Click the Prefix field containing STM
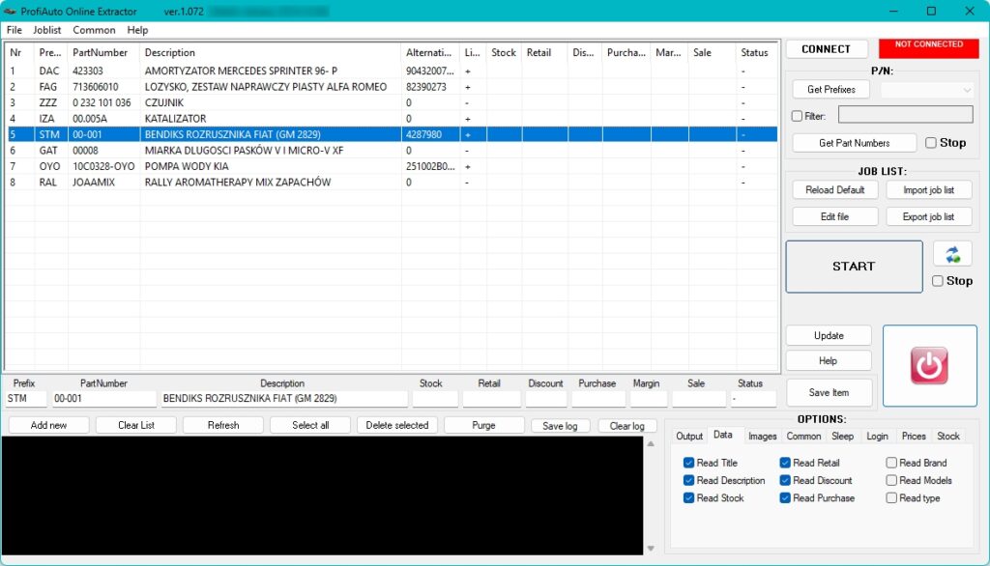990x566 pixels. point(26,398)
